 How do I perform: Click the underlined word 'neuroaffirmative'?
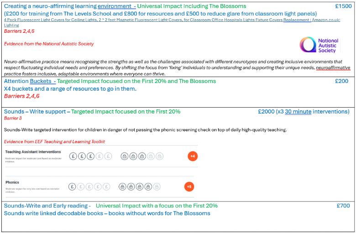coord(333,67)
